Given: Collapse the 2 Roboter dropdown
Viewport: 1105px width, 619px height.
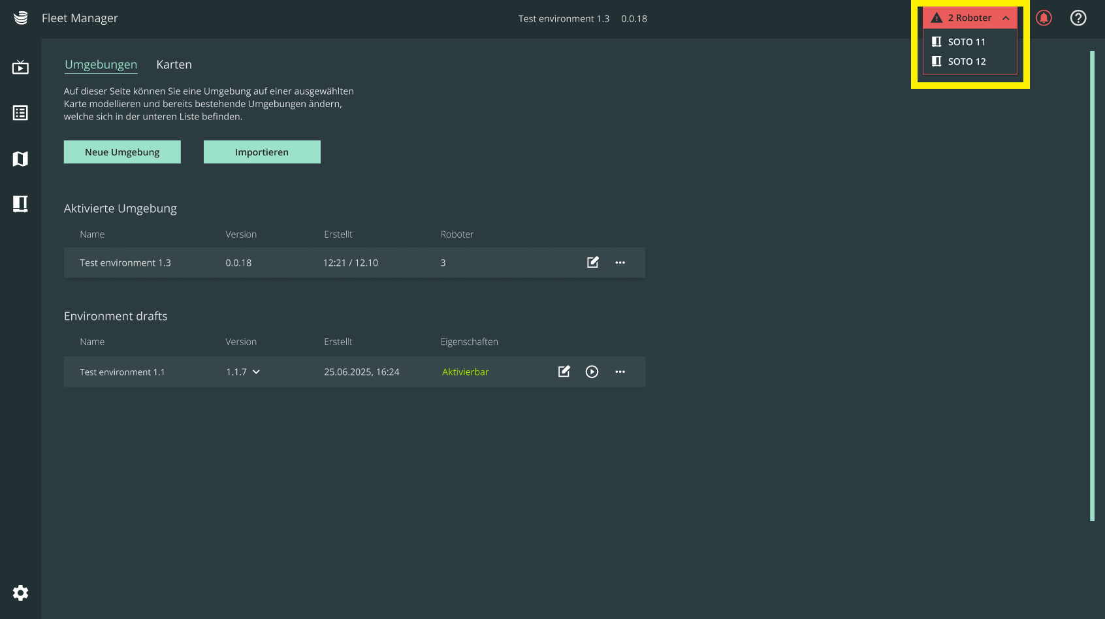Looking at the screenshot, I should [x=1006, y=18].
